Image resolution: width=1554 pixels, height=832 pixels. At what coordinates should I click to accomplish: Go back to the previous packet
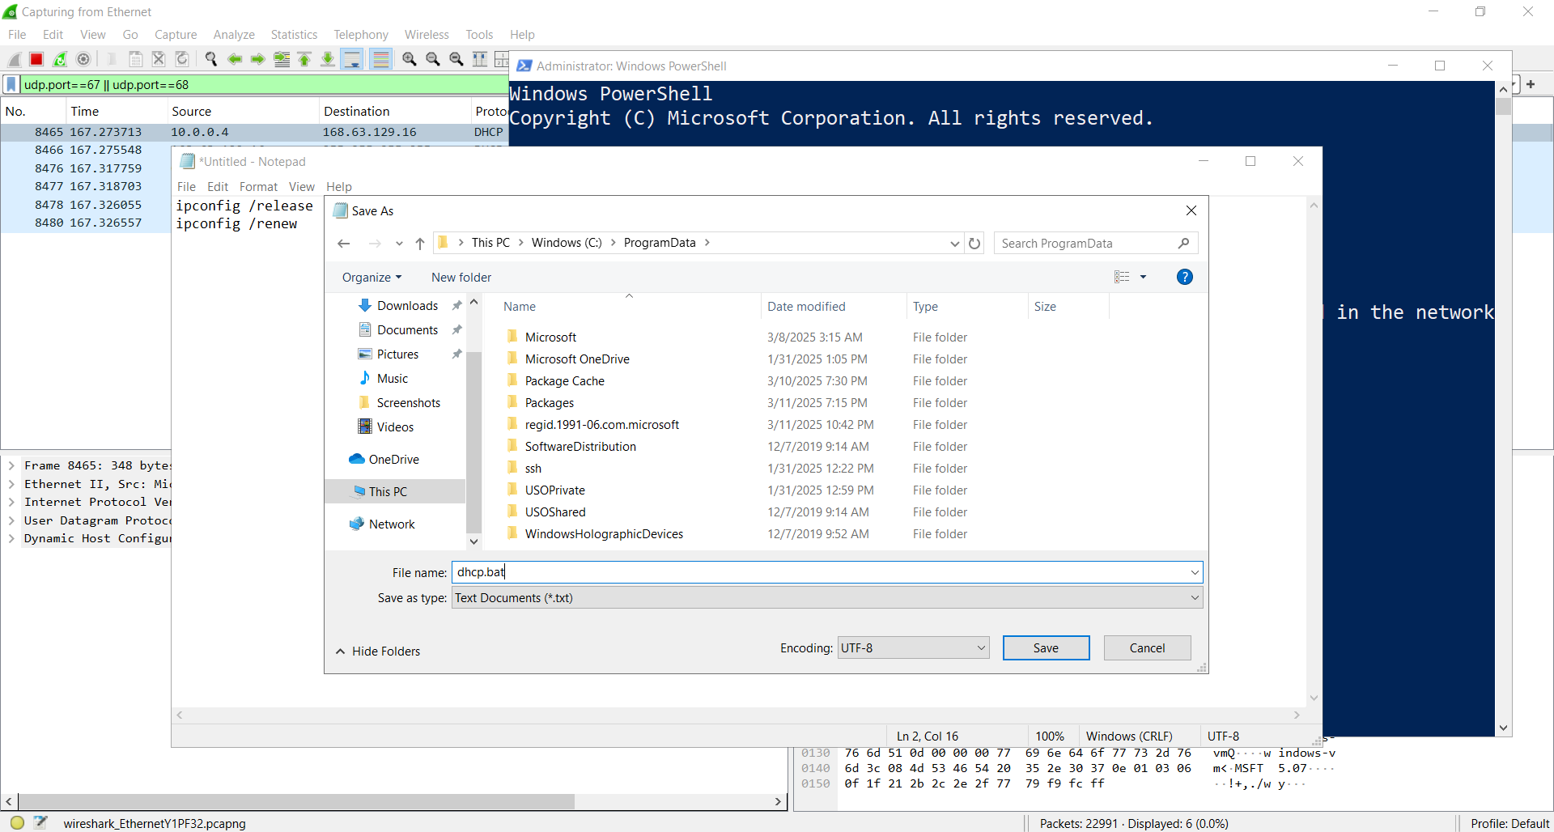click(235, 59)
